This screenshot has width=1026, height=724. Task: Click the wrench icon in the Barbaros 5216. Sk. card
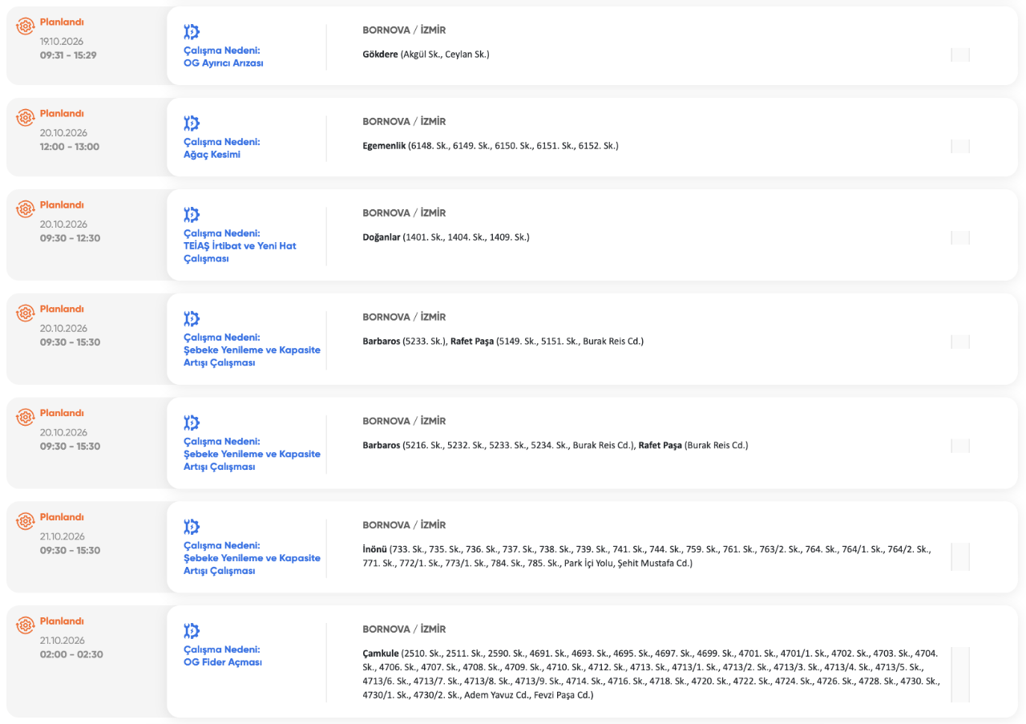192,423
